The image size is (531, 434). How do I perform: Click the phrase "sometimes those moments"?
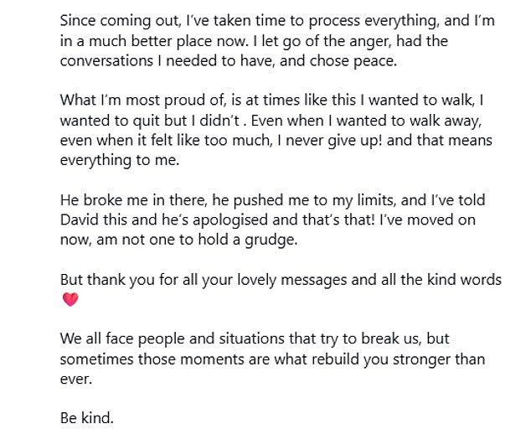point(141,359)
